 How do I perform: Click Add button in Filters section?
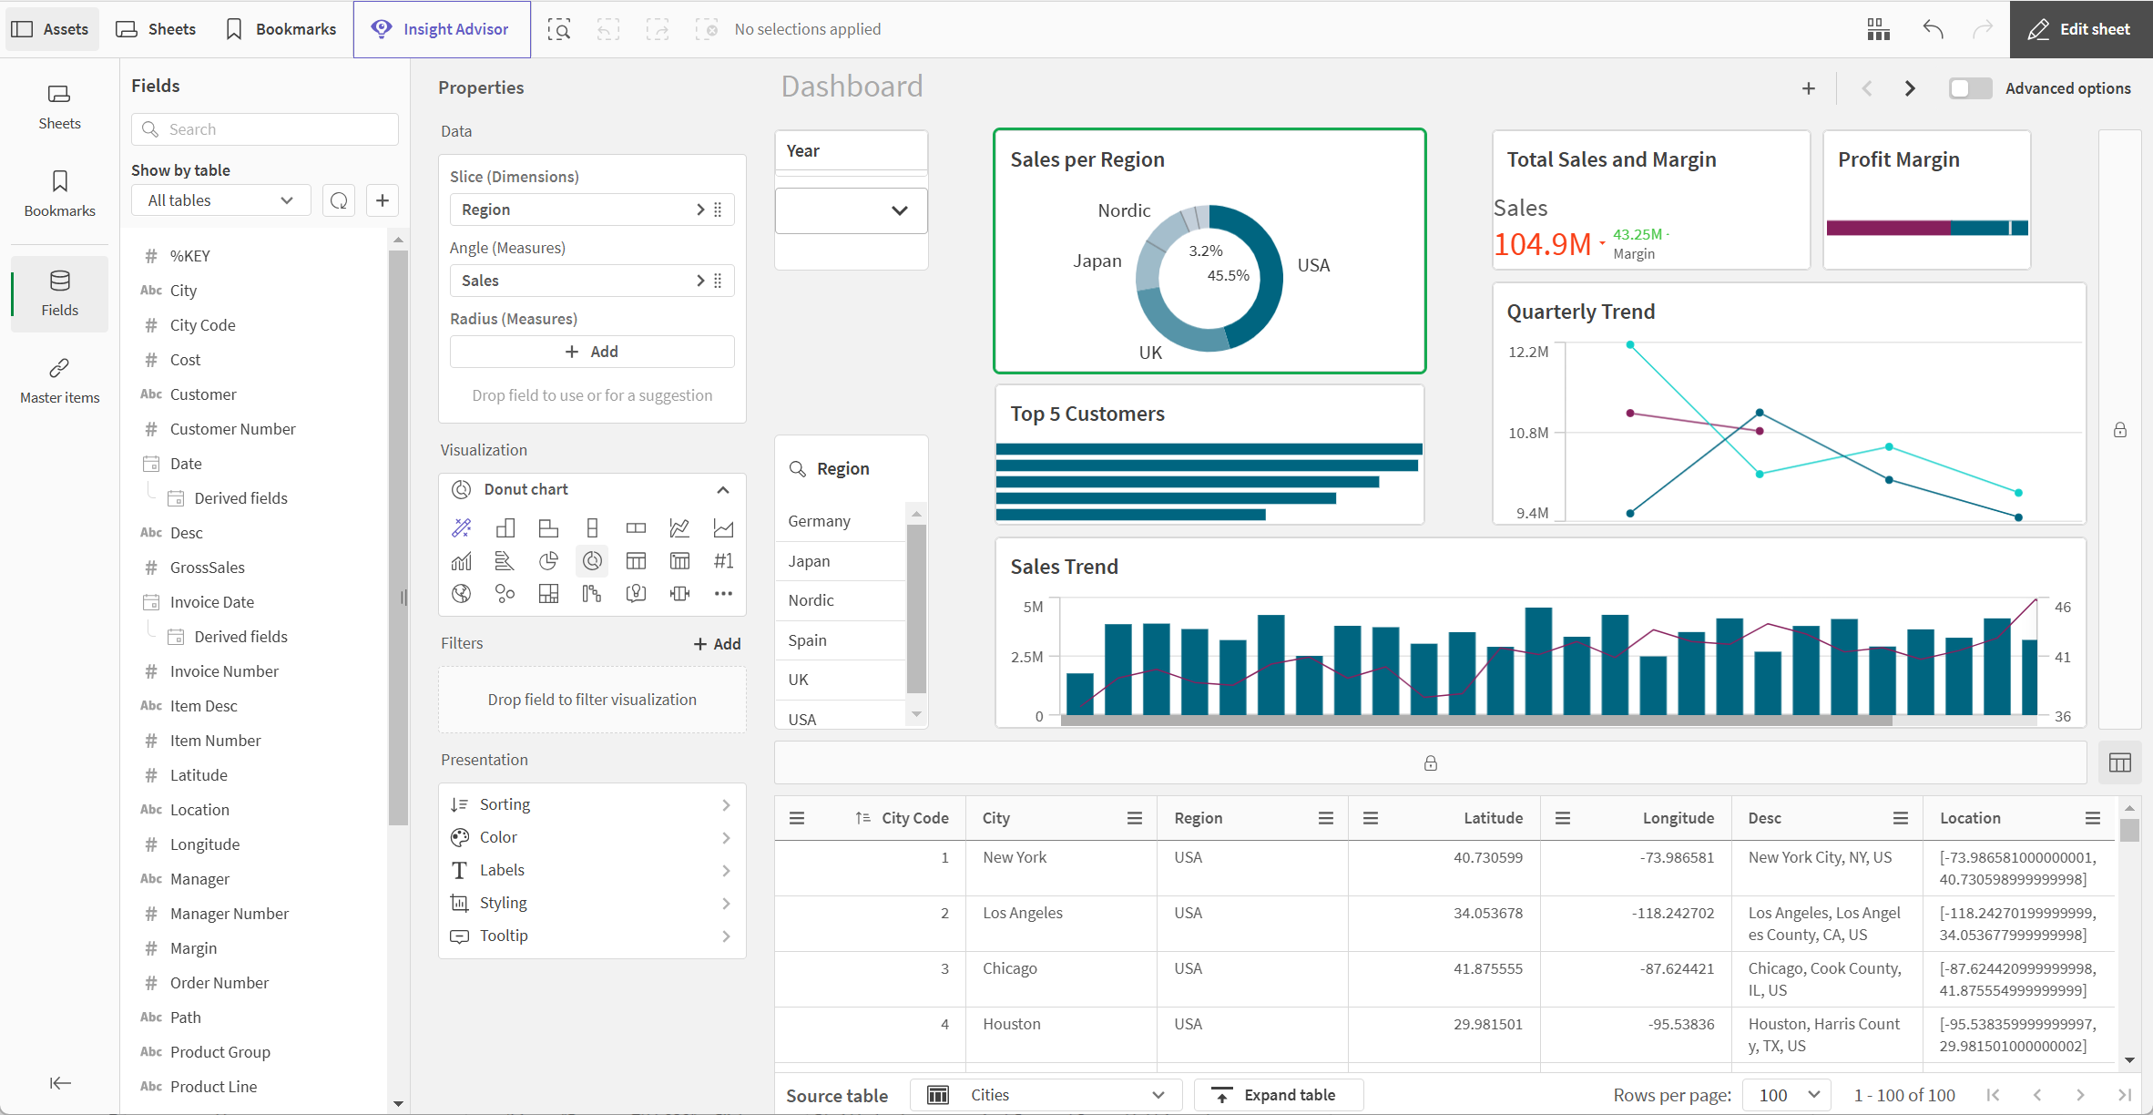(715, 643)
